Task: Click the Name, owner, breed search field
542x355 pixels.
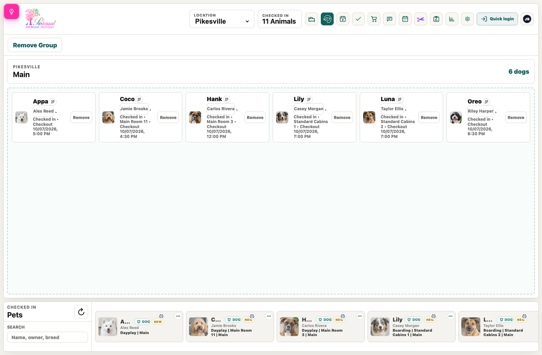Action: [x=47, y=337]
